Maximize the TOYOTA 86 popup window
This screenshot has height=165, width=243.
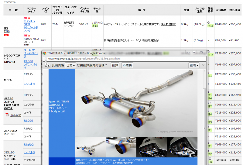[194, 52]
